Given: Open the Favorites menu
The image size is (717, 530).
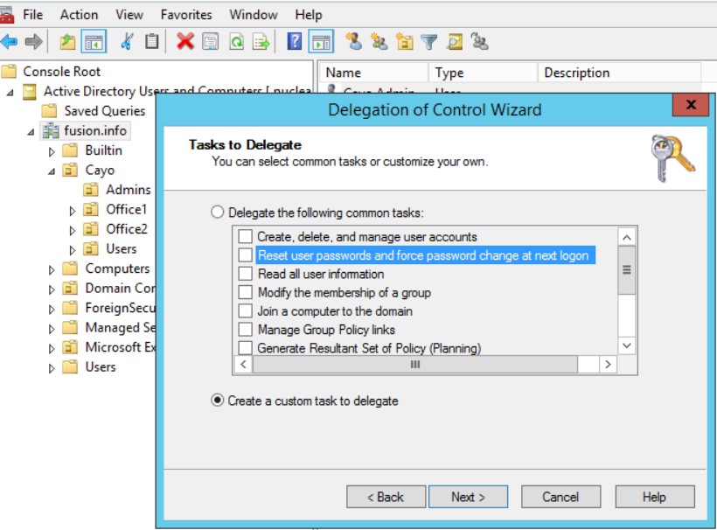Looking at the screenshot, I should pos(186,15).
